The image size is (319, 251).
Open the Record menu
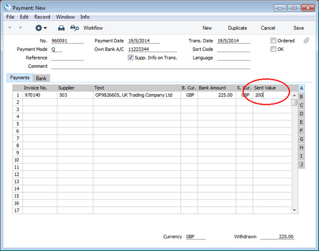coord(42,17)
